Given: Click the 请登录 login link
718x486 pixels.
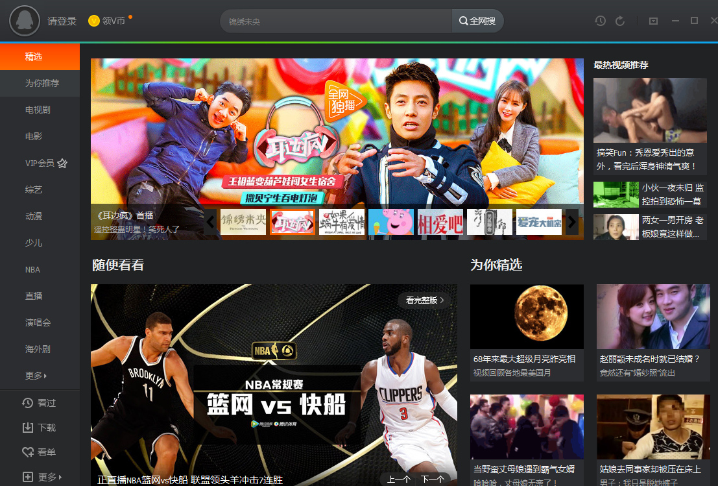Looking at the screenshot, I should pos(62,21).
